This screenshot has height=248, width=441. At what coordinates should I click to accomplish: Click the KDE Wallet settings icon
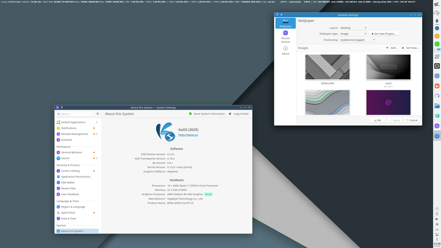(59, 182)
